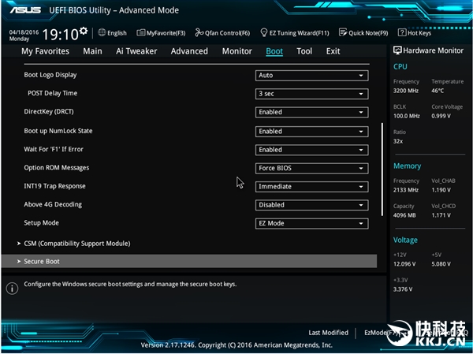Open the Boot up NumLock State dropdown
Viewport: 473px width, 354px height.
coord(311,131)
